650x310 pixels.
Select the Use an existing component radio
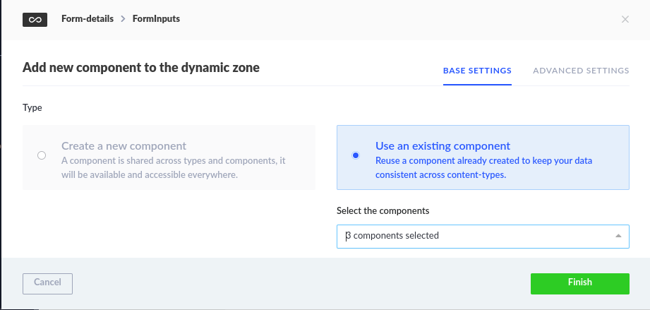pyautogui.click(x=356, y=155)
